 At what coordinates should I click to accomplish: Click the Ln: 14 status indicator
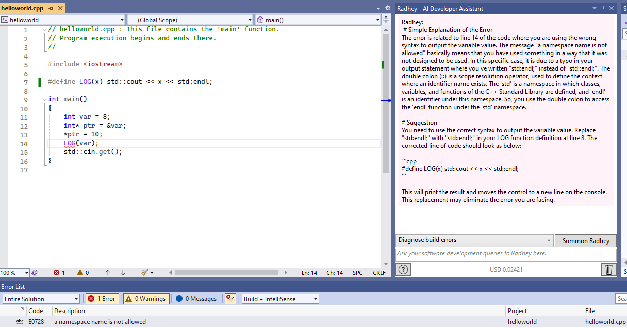(x=309, y=273)
